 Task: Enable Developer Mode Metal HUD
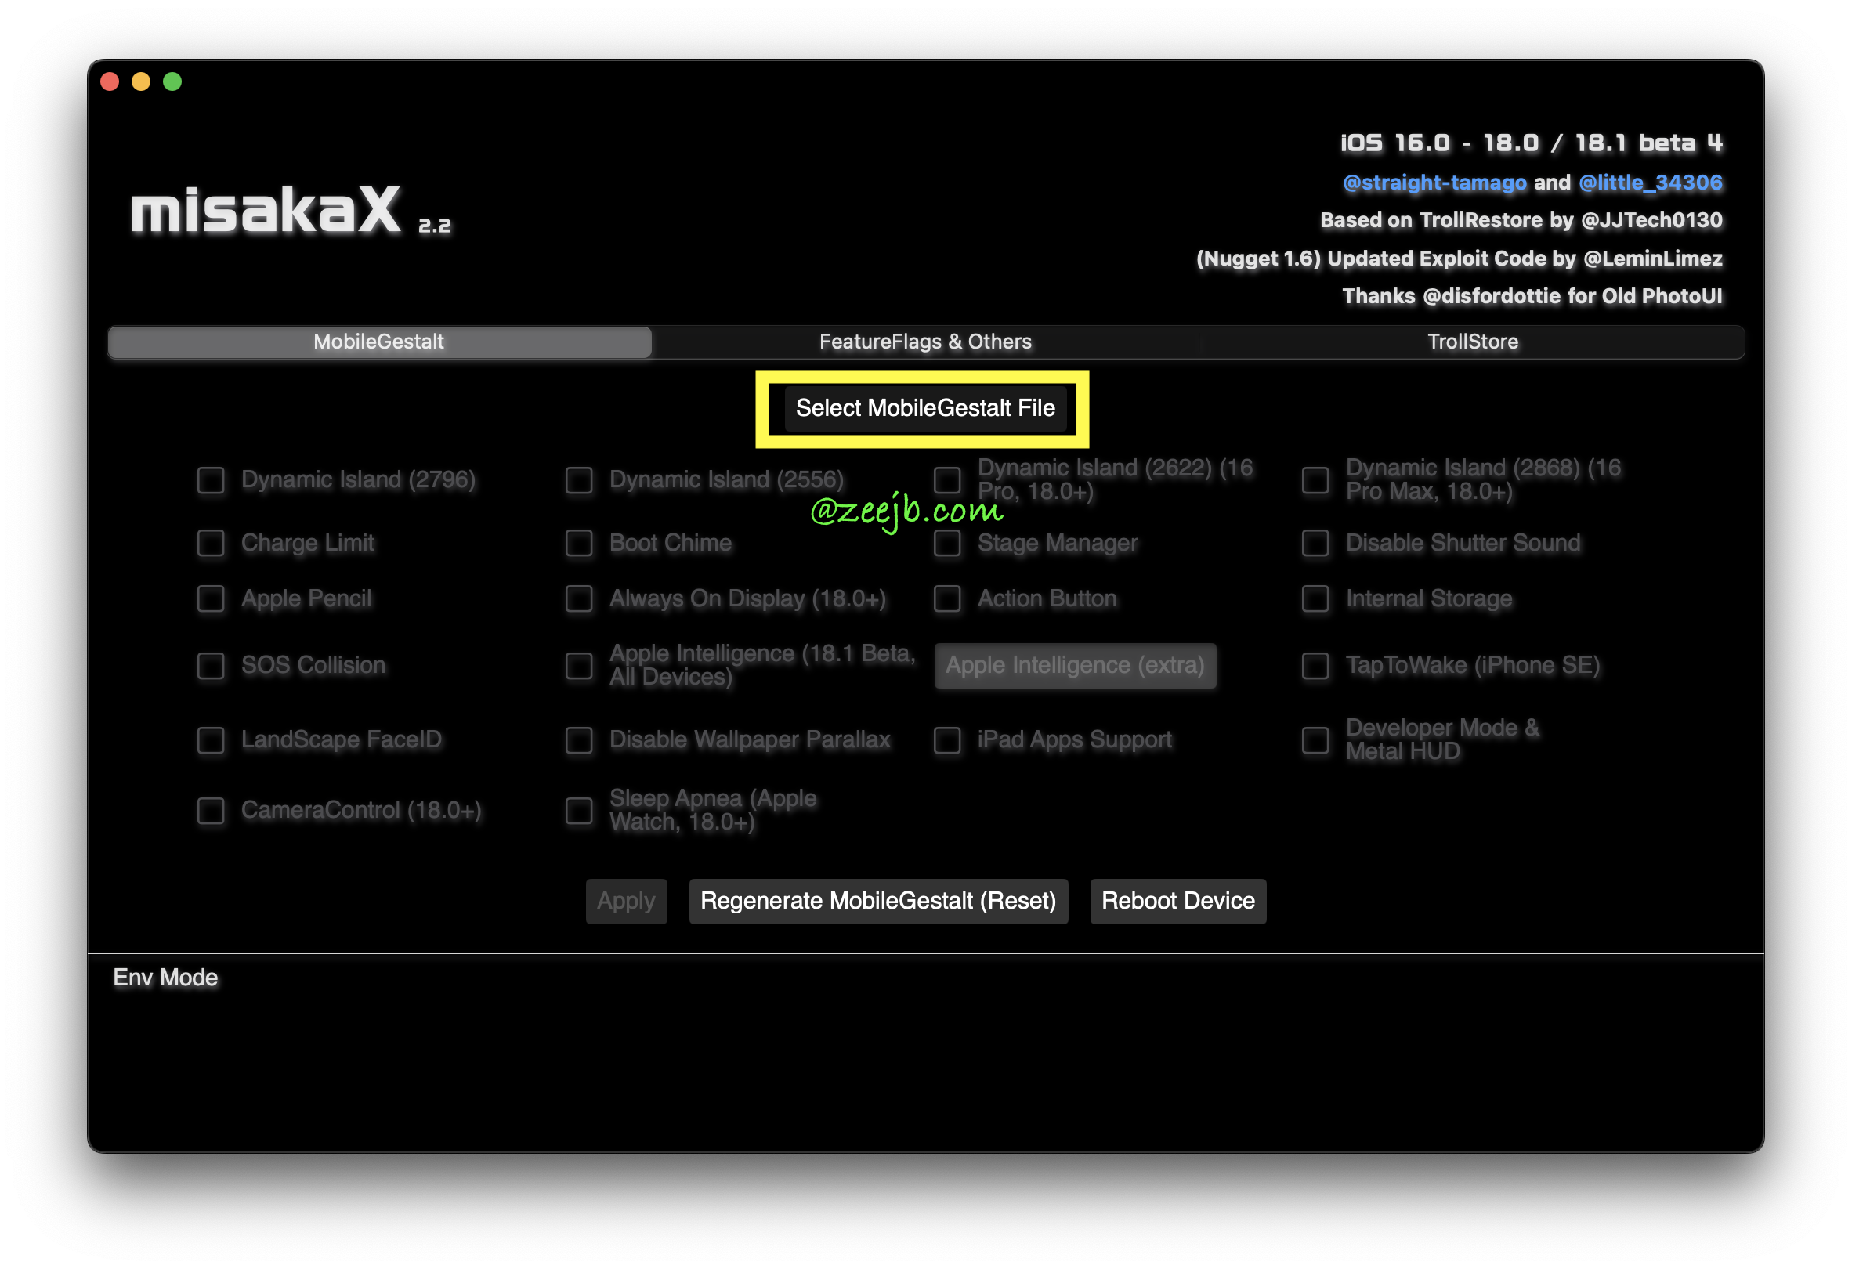(1316, 739)
